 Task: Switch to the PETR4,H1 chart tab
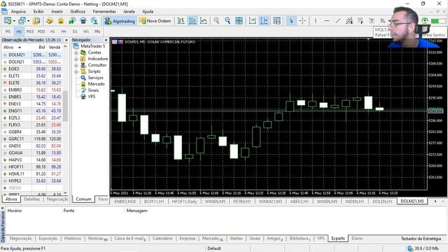[x=241, y=202]
